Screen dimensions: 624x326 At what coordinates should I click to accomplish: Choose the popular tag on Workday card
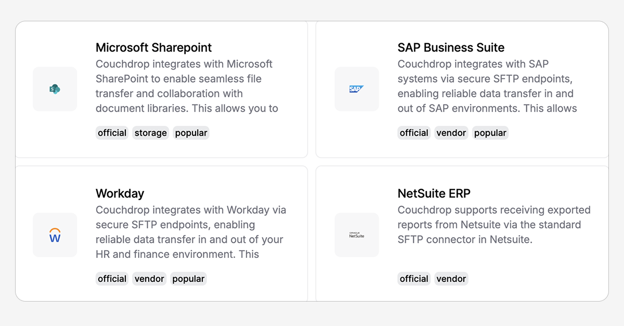188,279
